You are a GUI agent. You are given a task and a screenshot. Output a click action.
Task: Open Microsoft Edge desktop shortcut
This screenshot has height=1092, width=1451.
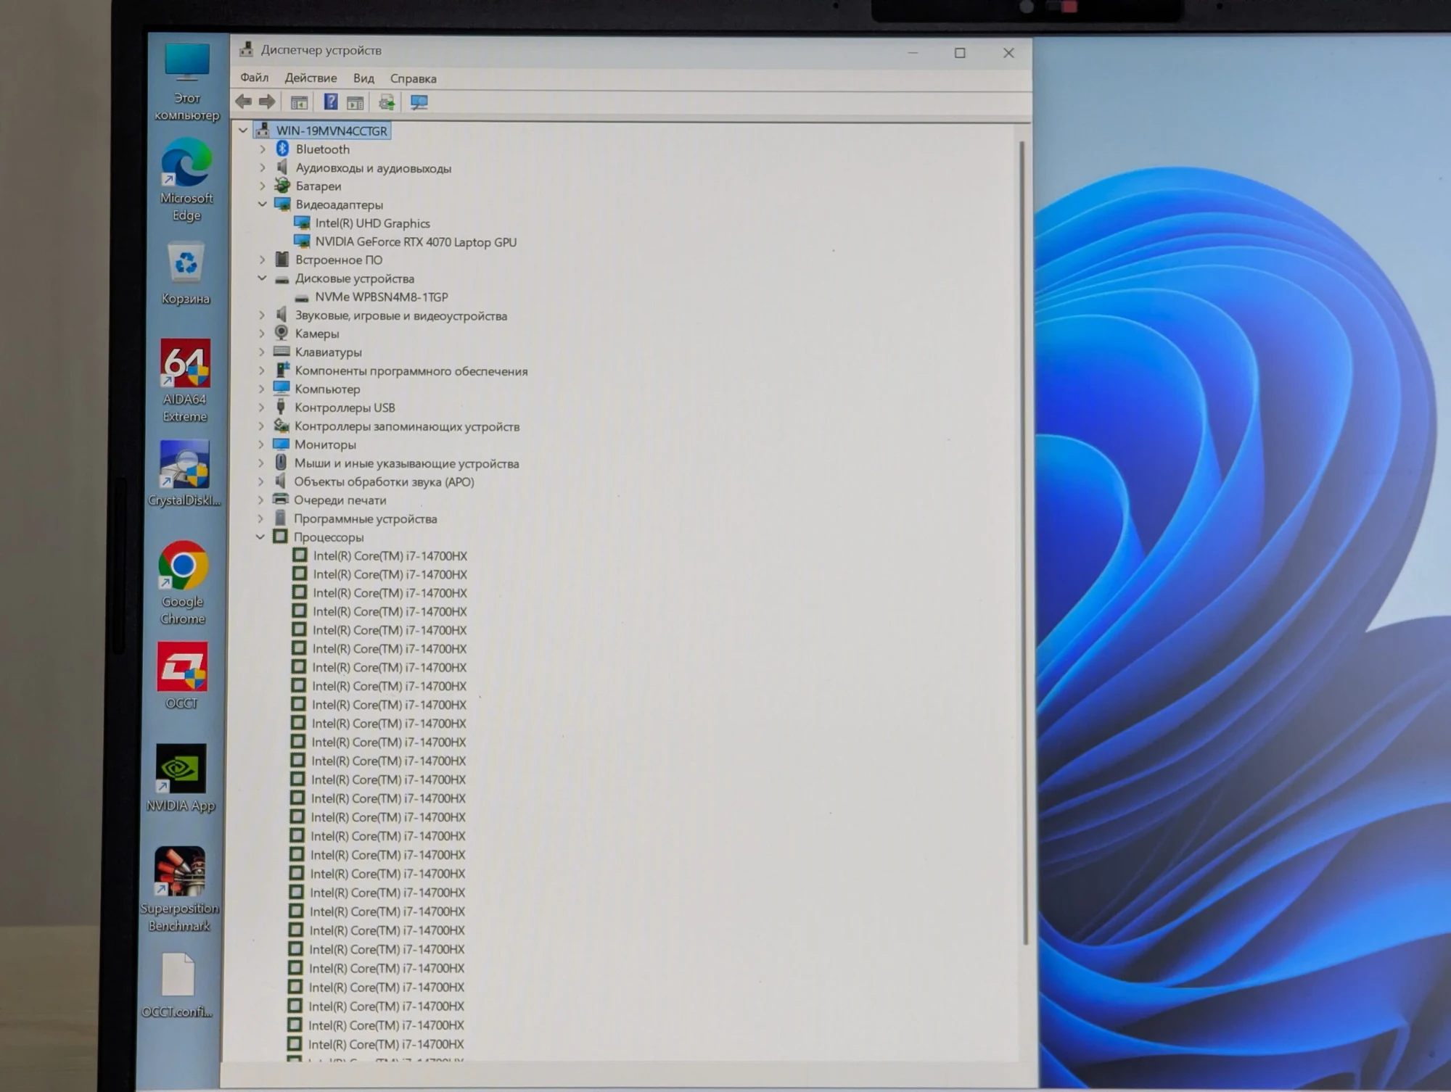[x=186, y=181]
